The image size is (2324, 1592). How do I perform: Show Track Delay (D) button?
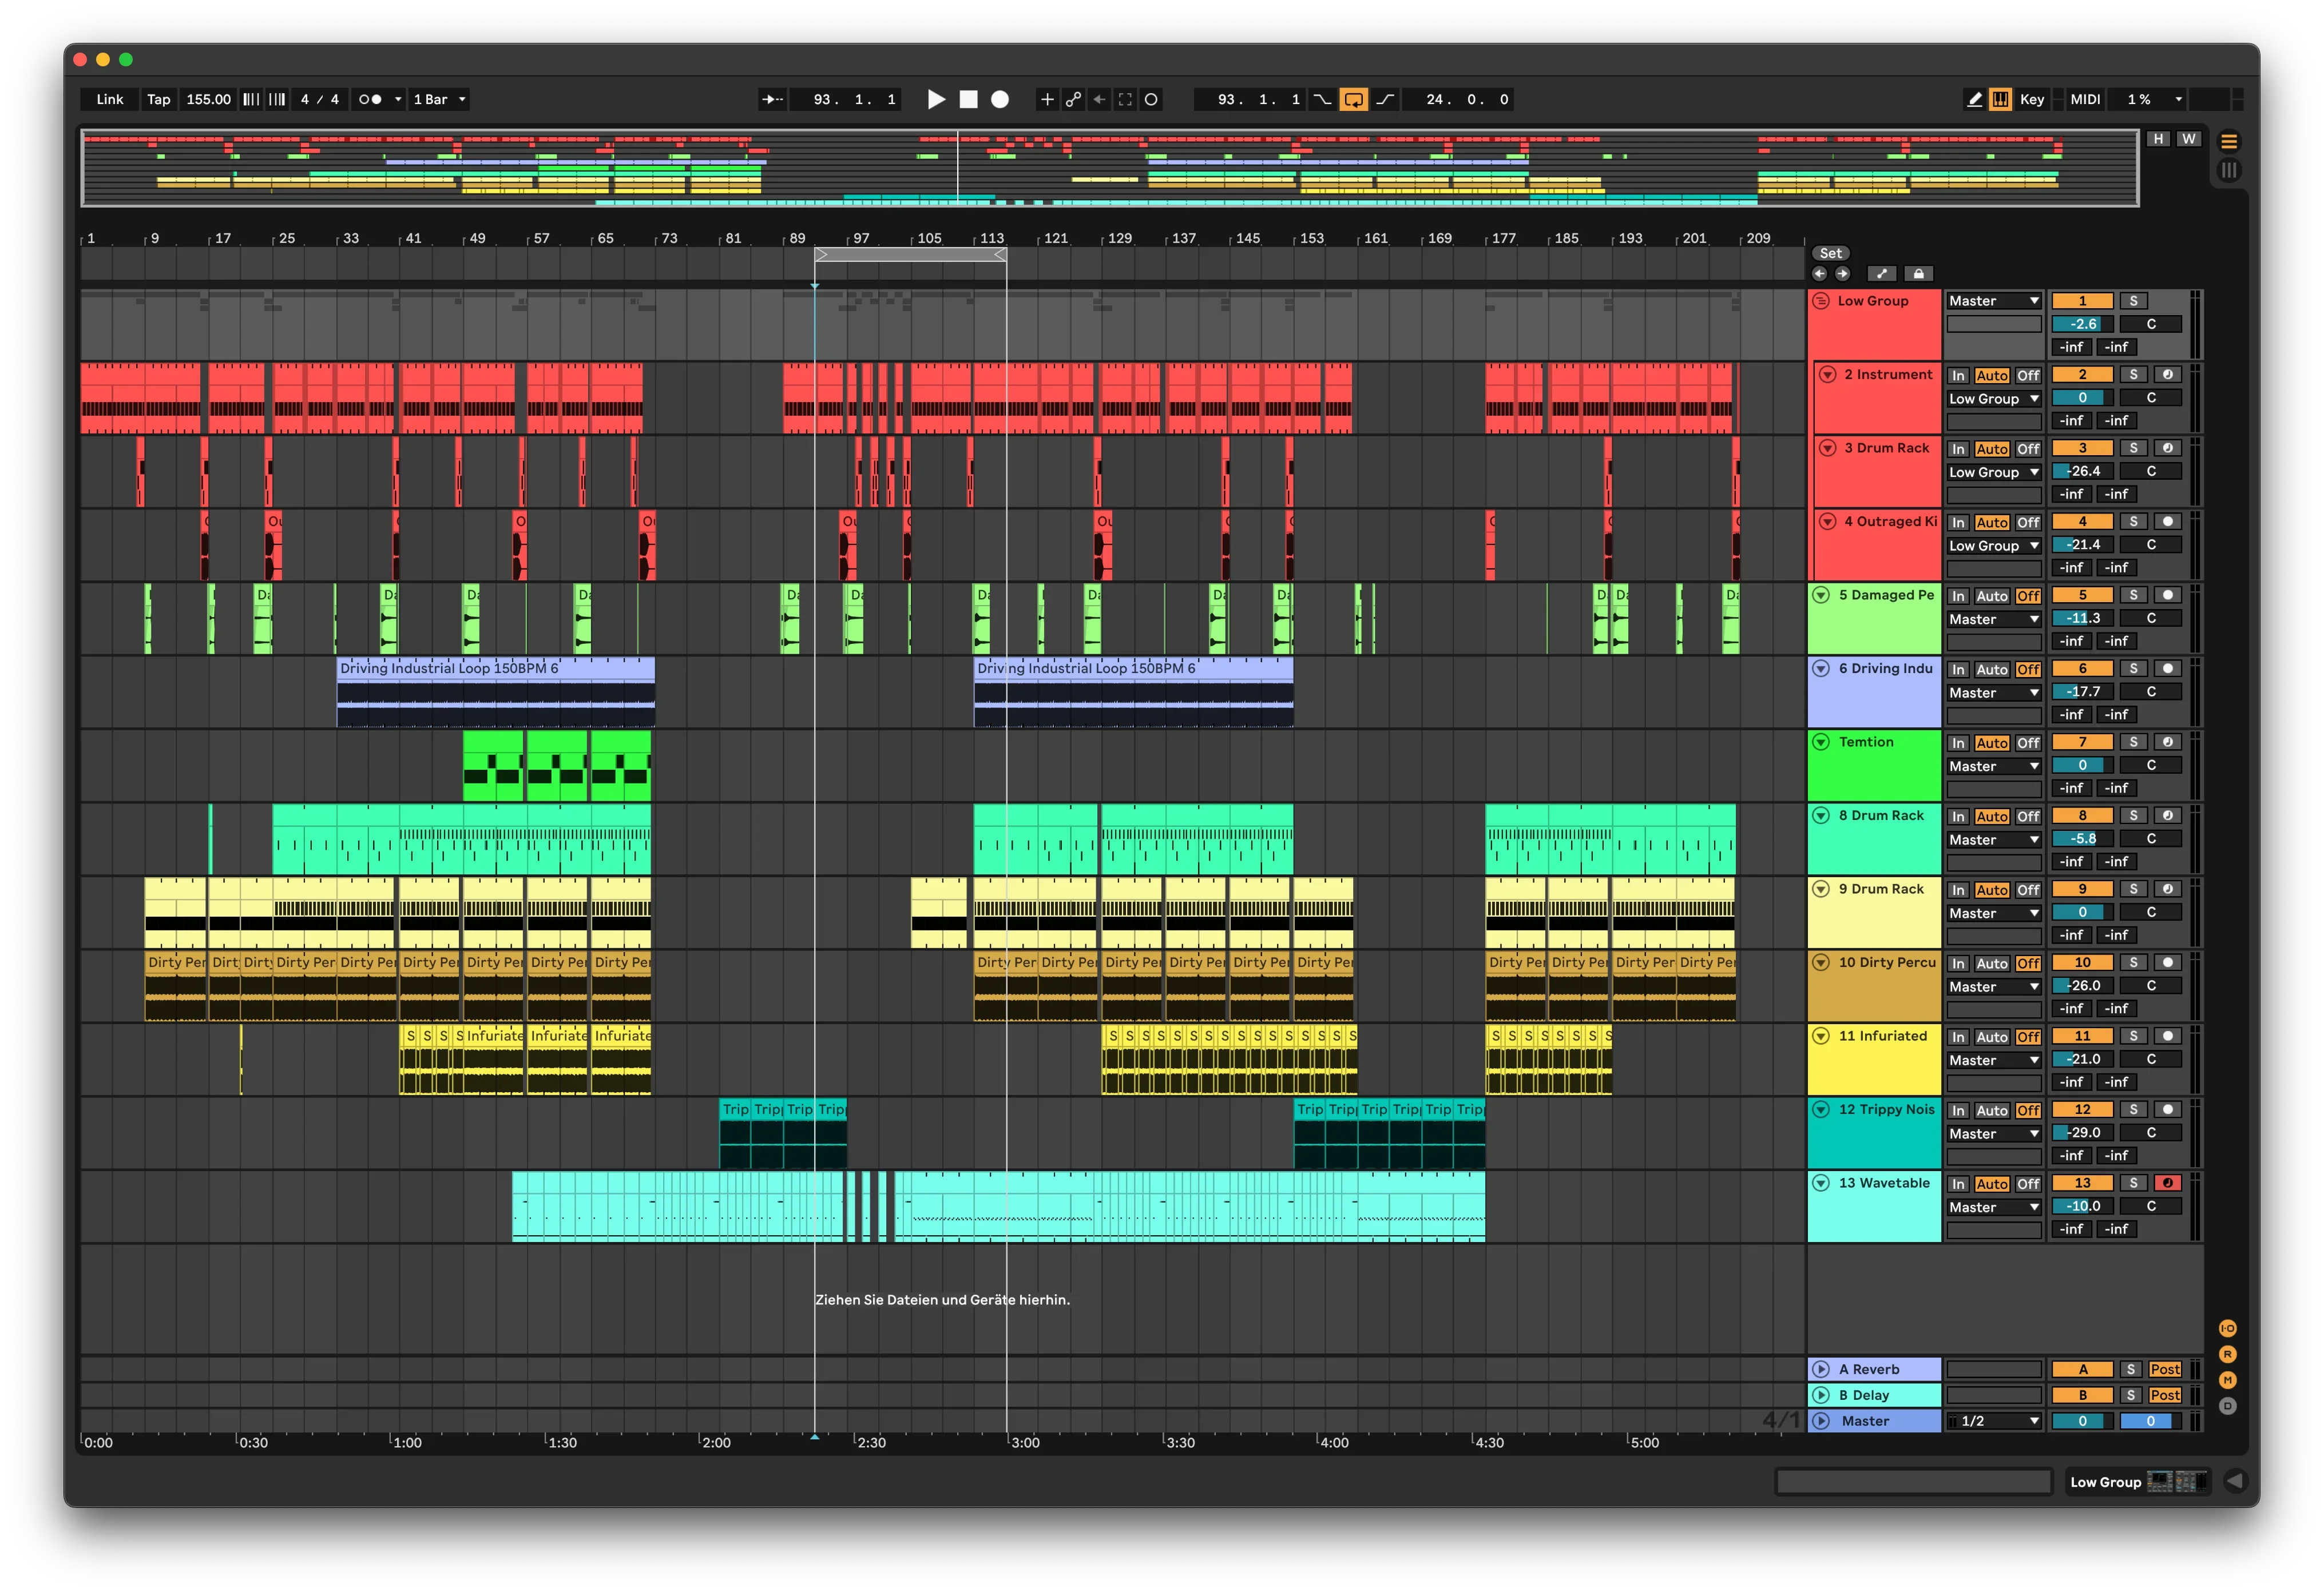click(x=2227, y=1406)
